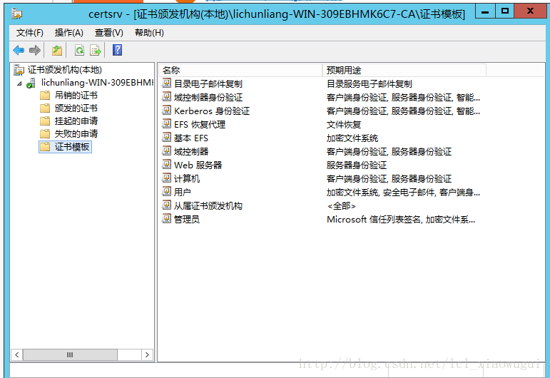This screenshot has width=550, height=378.
Task: Select lichunliang-WIN-309EBHM node label
Action: coord(97,83)
